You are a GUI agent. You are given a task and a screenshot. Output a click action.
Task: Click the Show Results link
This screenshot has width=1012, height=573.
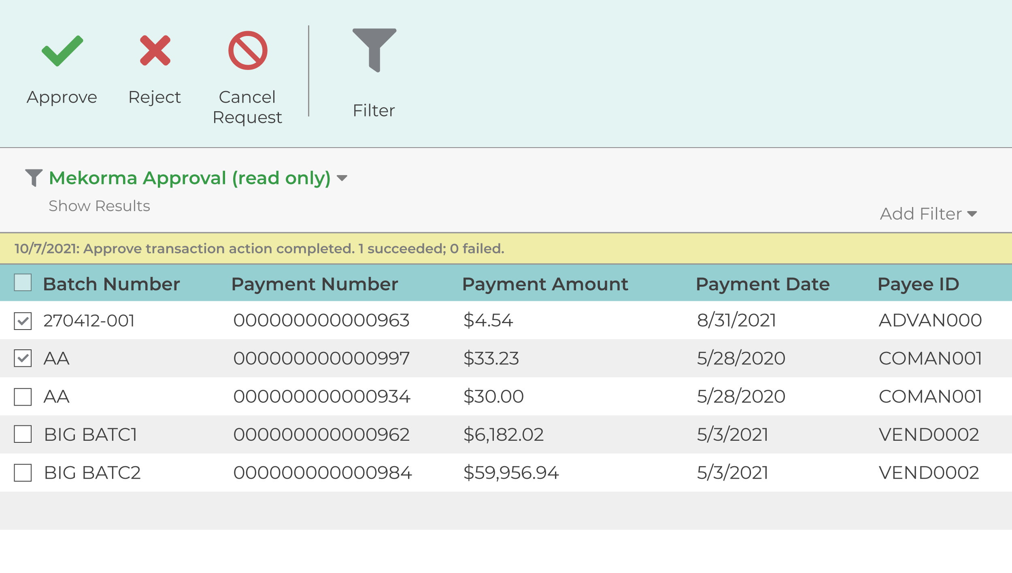(99, 206)
